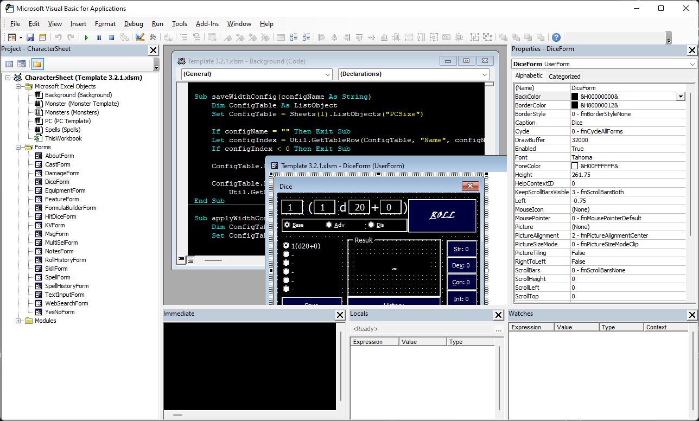Open Help via the blue question mark icon
Viewport: 699px width, 421px height.
click(556, 37)
